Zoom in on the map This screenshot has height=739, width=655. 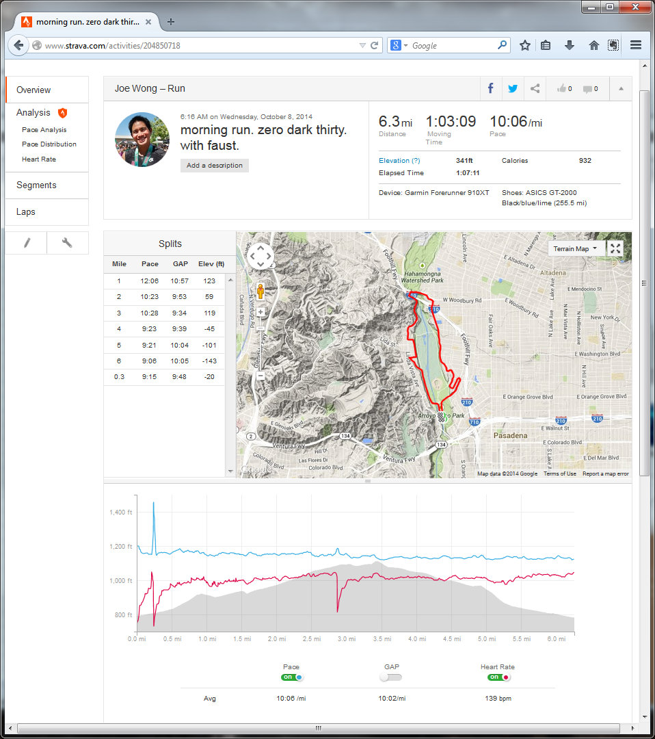(x=260, y=312)
